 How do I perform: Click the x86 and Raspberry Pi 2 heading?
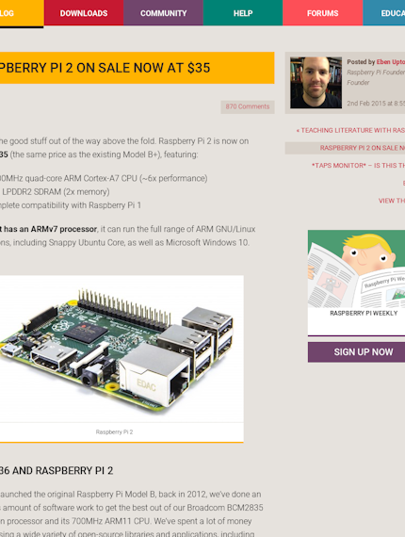pyautogui.click(x=57, y=470)
